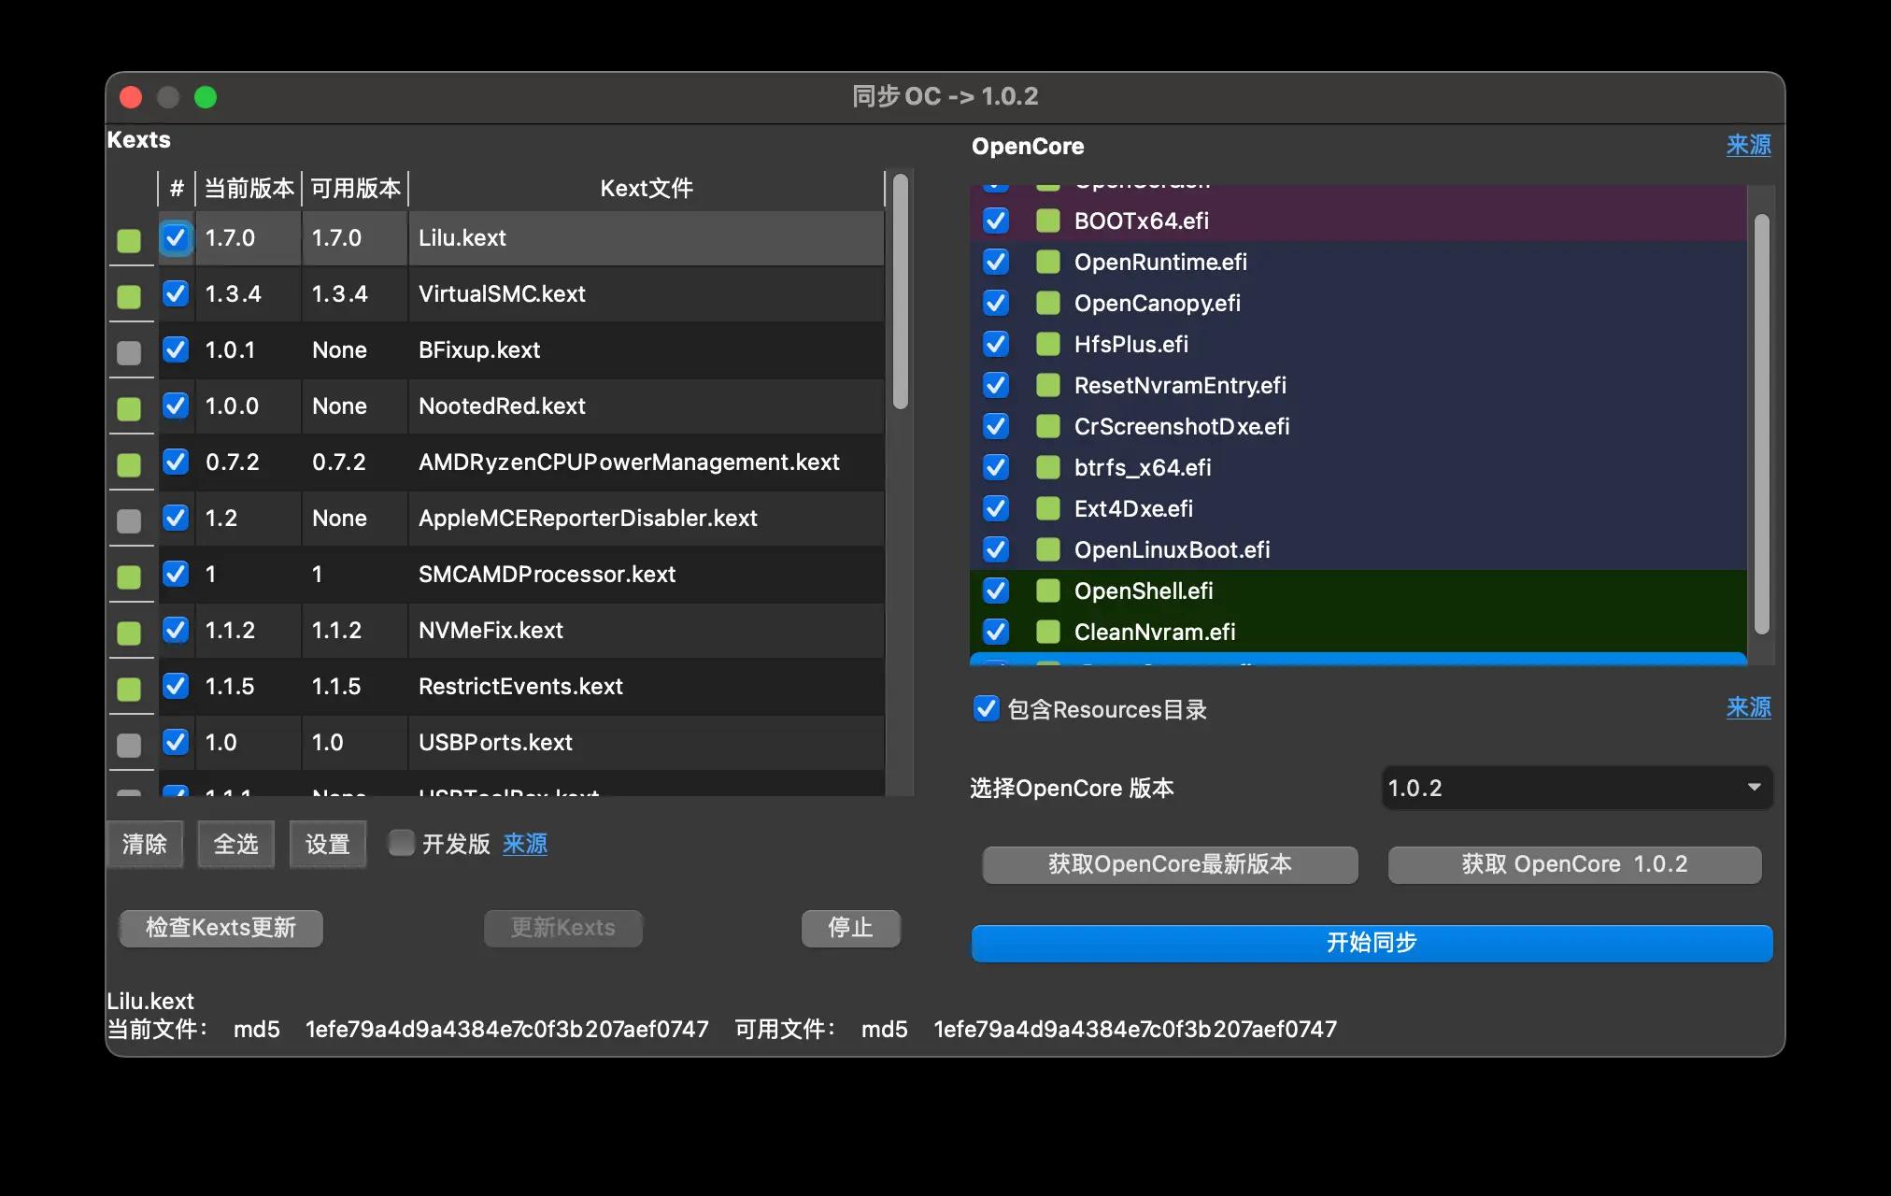Click the 清除 button
The width and height of the screenshot is (1891, 1196).
click(145, 845)
